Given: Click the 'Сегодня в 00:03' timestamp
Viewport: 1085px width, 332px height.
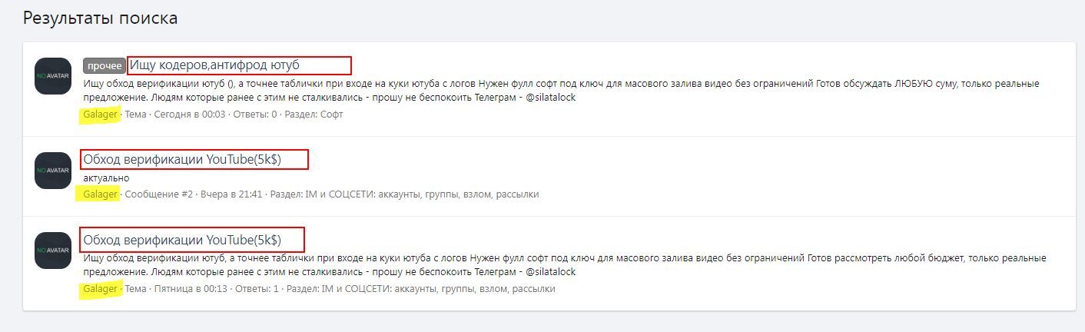Looking at the screenshot, I should 190,115.
